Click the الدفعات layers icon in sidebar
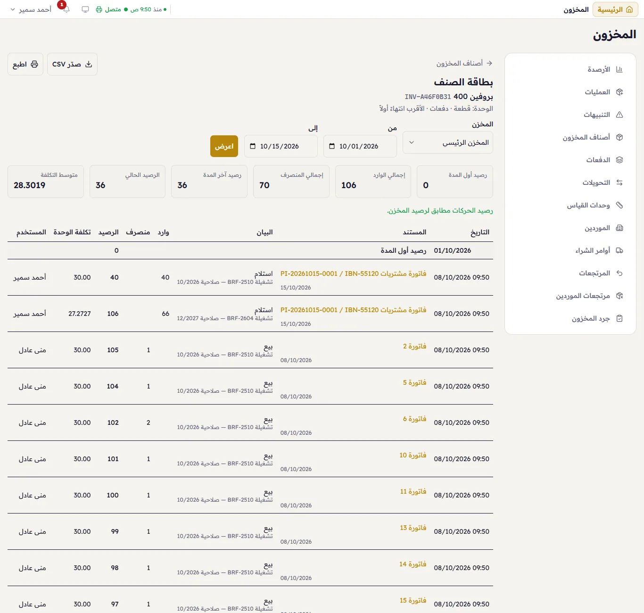The height and width of the screenshot is (613, 644). (x=619, y=160)
